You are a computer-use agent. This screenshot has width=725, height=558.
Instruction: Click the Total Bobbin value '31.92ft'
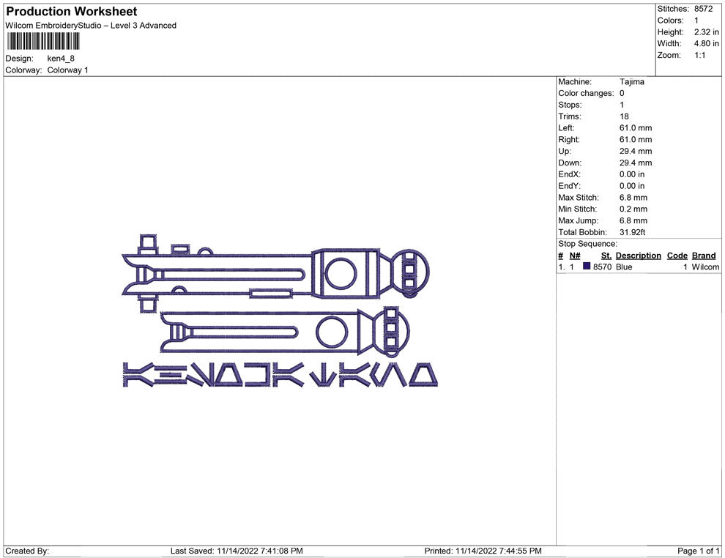632,232
